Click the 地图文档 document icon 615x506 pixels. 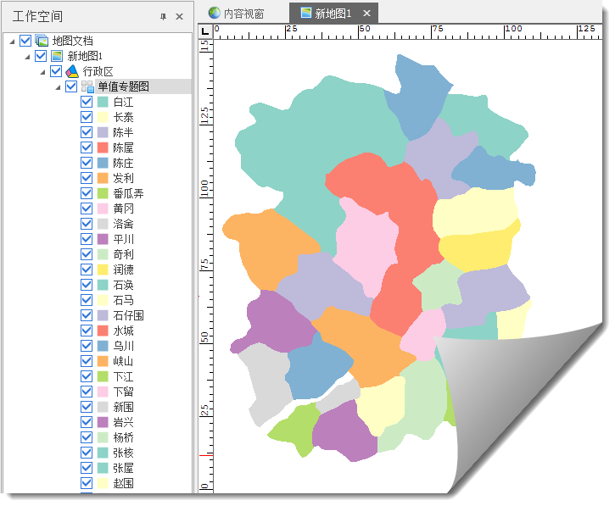click(42, 41)
